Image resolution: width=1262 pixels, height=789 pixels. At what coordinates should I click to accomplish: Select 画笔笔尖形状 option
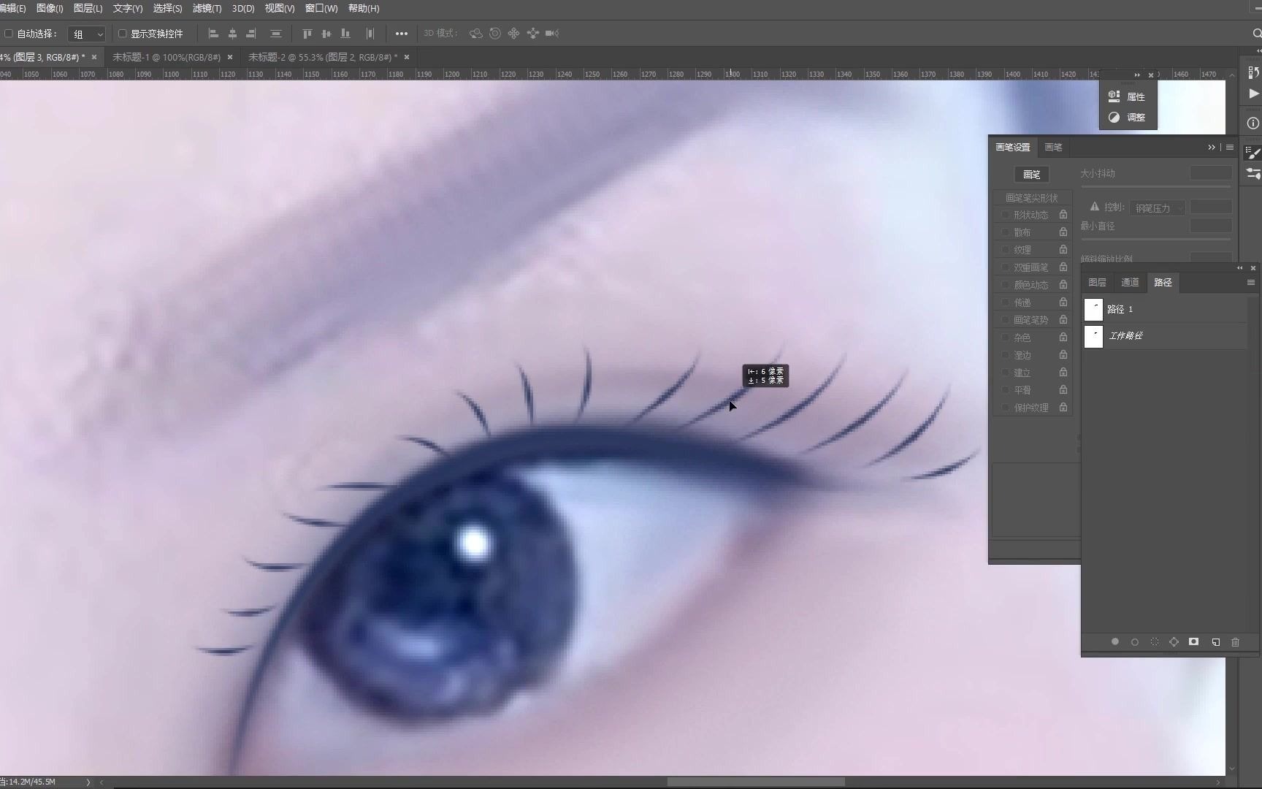1031,198
